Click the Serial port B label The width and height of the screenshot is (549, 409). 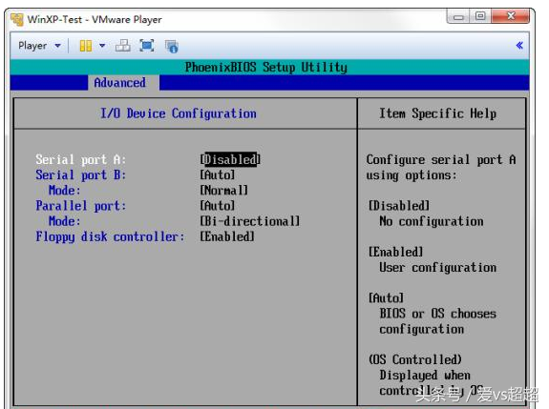[80, 174]
